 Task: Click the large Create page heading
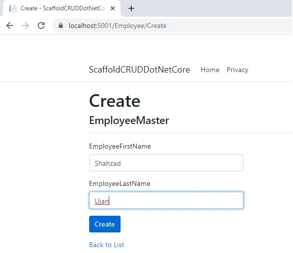(x=115, y=101)
